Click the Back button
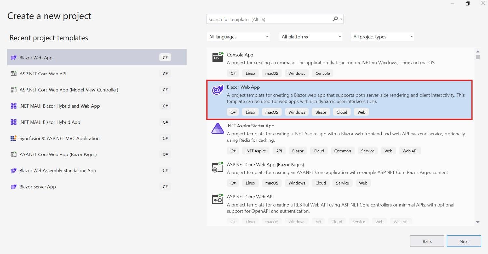488x254 pixels. tap(427, 241)
